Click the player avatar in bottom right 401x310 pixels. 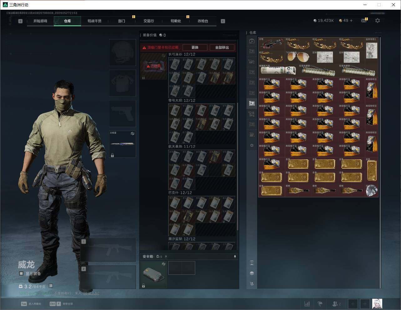click(x=377, y=304)
